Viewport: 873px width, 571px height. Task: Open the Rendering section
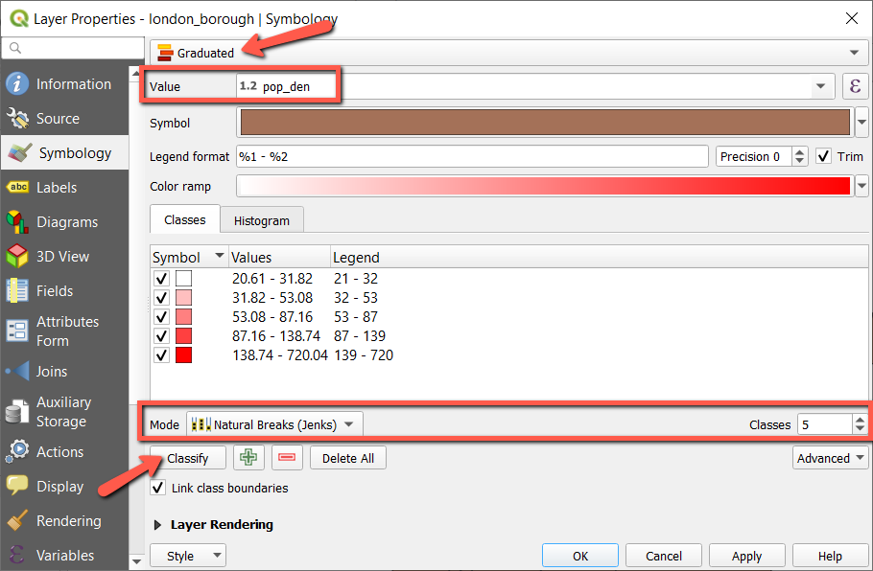[68, 521]
